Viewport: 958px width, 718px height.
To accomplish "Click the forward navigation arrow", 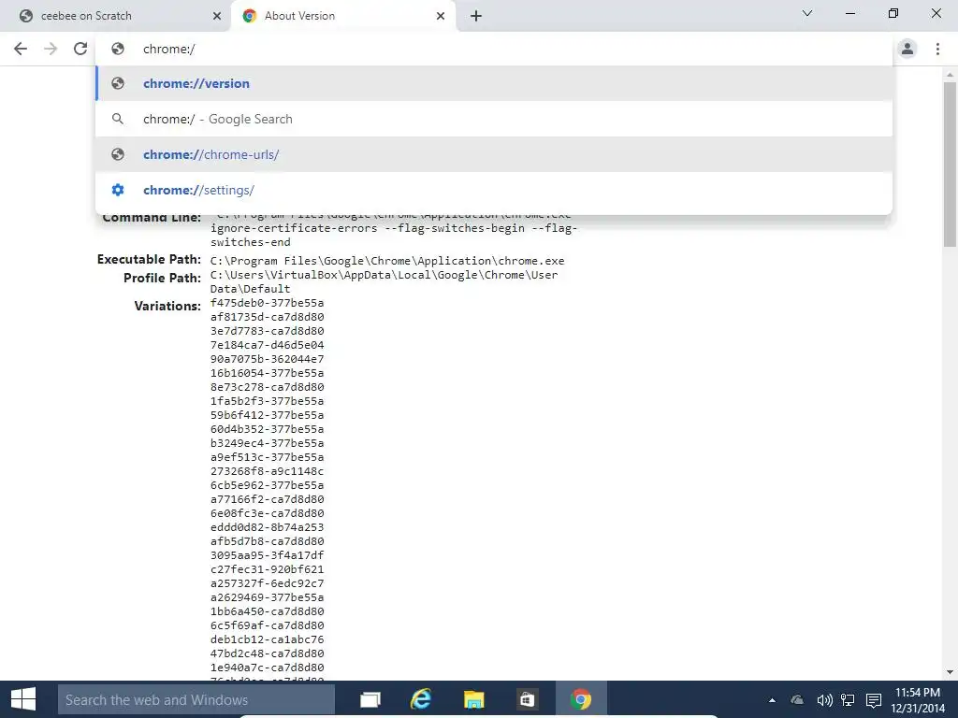I will 51,49.
